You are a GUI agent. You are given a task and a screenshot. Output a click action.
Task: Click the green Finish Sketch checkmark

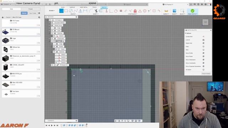tap(192, 11)
